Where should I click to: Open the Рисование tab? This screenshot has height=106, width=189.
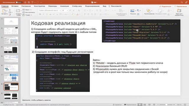pos(26,6)
